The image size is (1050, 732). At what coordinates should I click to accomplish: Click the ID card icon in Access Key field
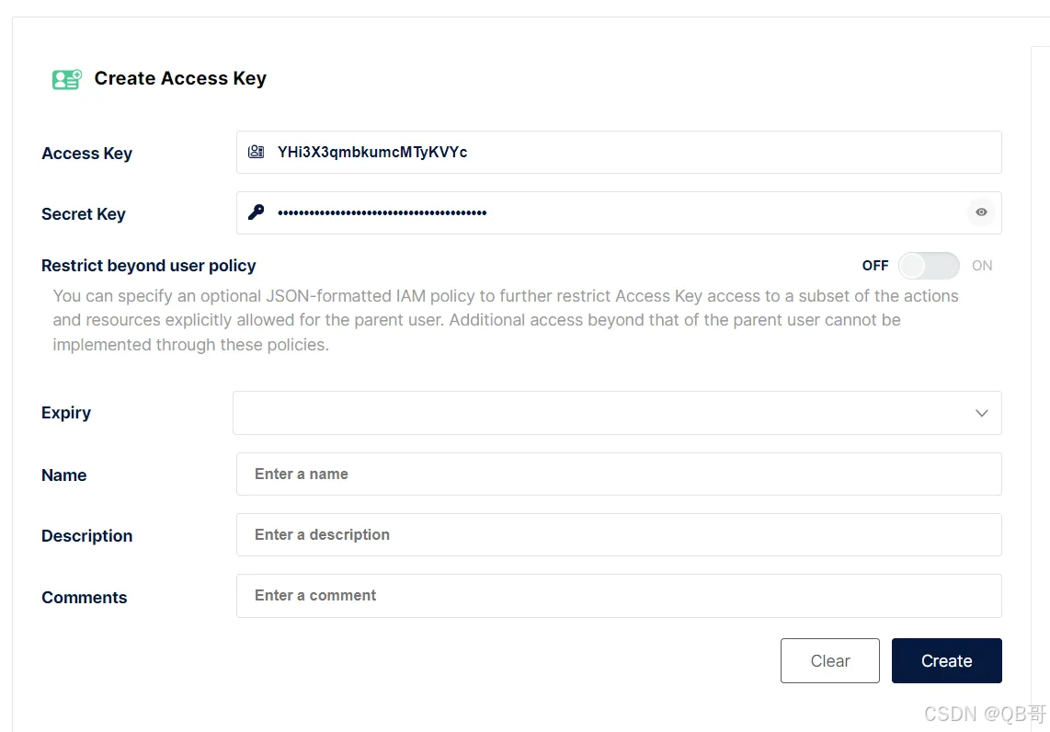point(257,152)
